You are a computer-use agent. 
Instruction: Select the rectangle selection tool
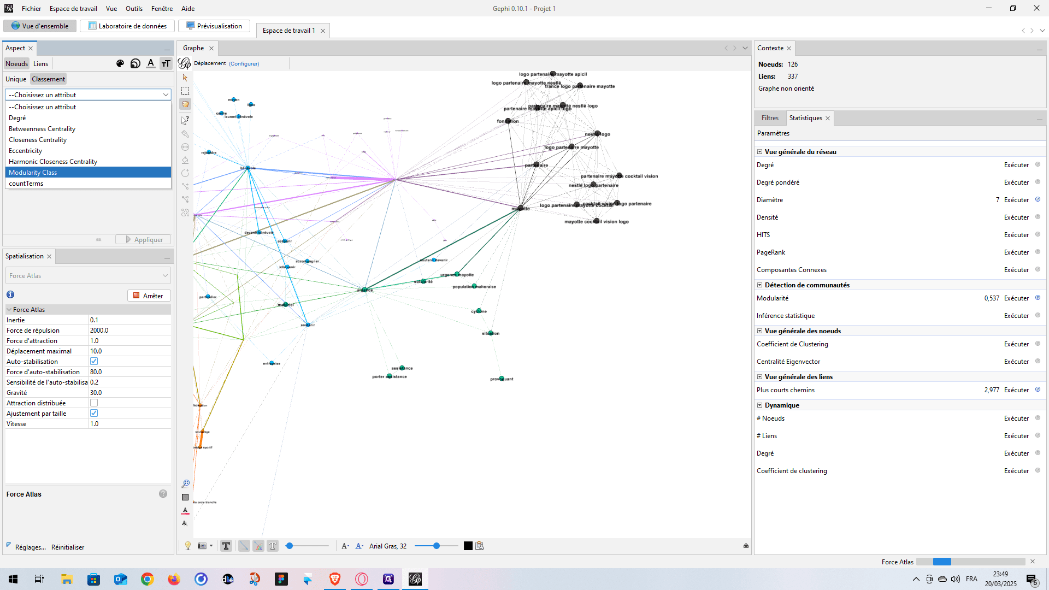tap(185, 91)
